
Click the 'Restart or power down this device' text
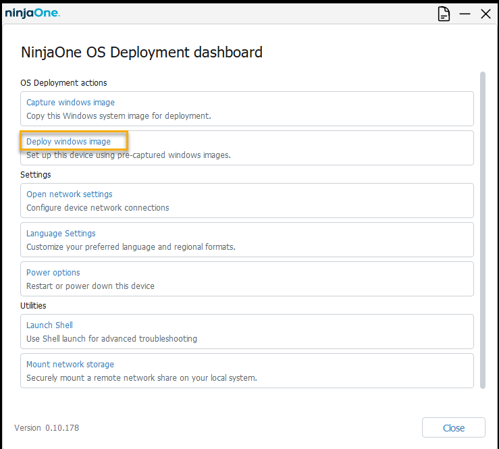click(90, 286)
